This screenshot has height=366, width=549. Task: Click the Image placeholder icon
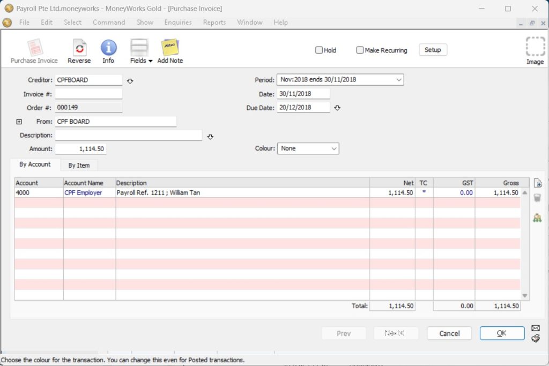(x=535, y=47)
